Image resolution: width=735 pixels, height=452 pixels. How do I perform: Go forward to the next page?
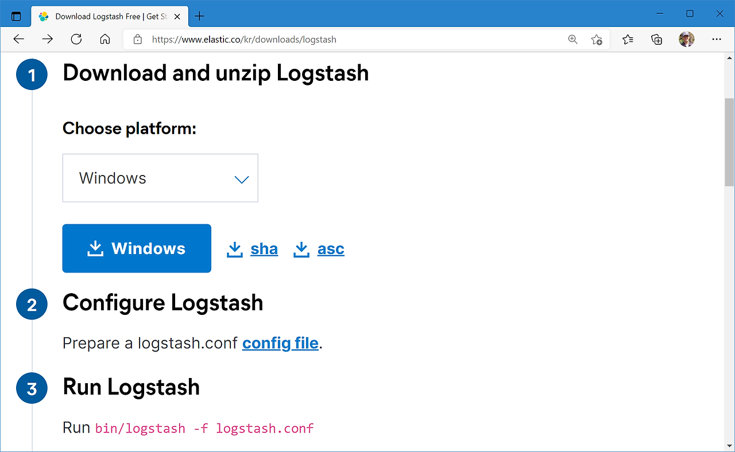pos(48,40)
